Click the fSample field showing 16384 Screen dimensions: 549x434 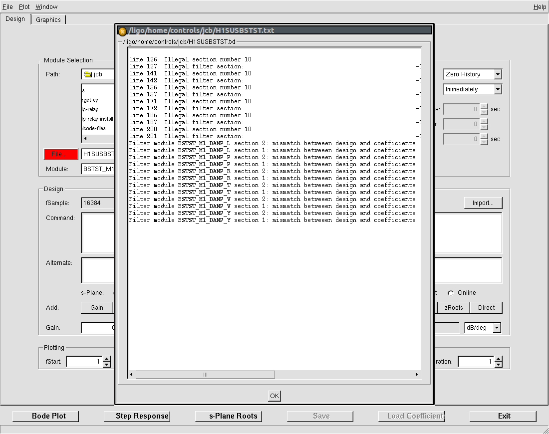(98, 203)
